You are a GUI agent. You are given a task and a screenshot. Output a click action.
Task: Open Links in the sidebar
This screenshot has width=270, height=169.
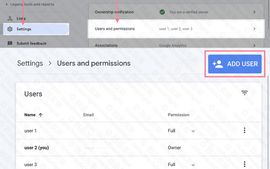[21, 19]
